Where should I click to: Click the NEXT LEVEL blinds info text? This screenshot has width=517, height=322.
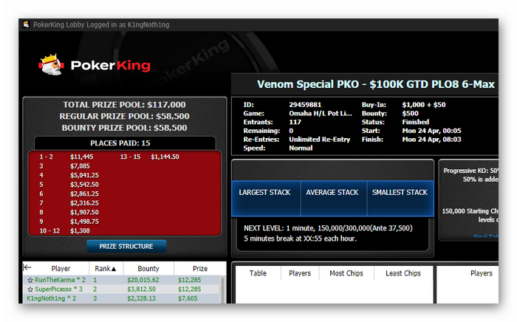pyautogui.click(x=328, y=228)
